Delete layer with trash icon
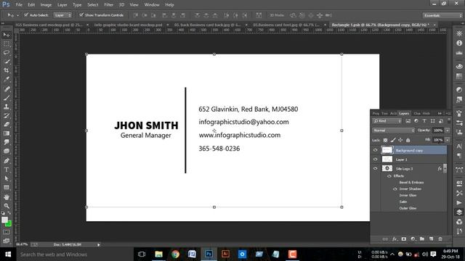 [x=440, y=239]
